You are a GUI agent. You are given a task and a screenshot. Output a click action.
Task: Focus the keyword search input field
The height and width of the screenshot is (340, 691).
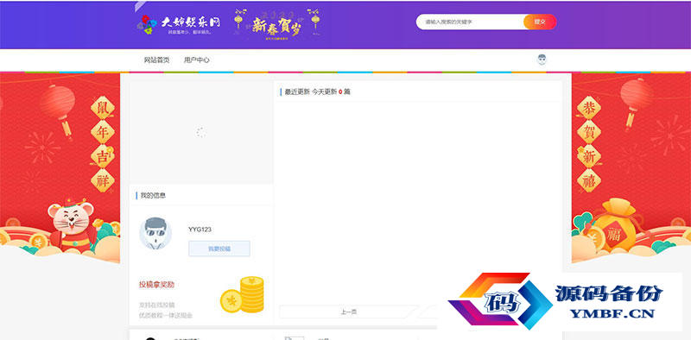click(470, 22)
